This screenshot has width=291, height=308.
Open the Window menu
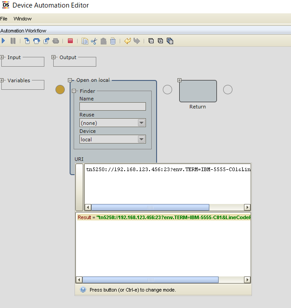(x=23, y=19)
